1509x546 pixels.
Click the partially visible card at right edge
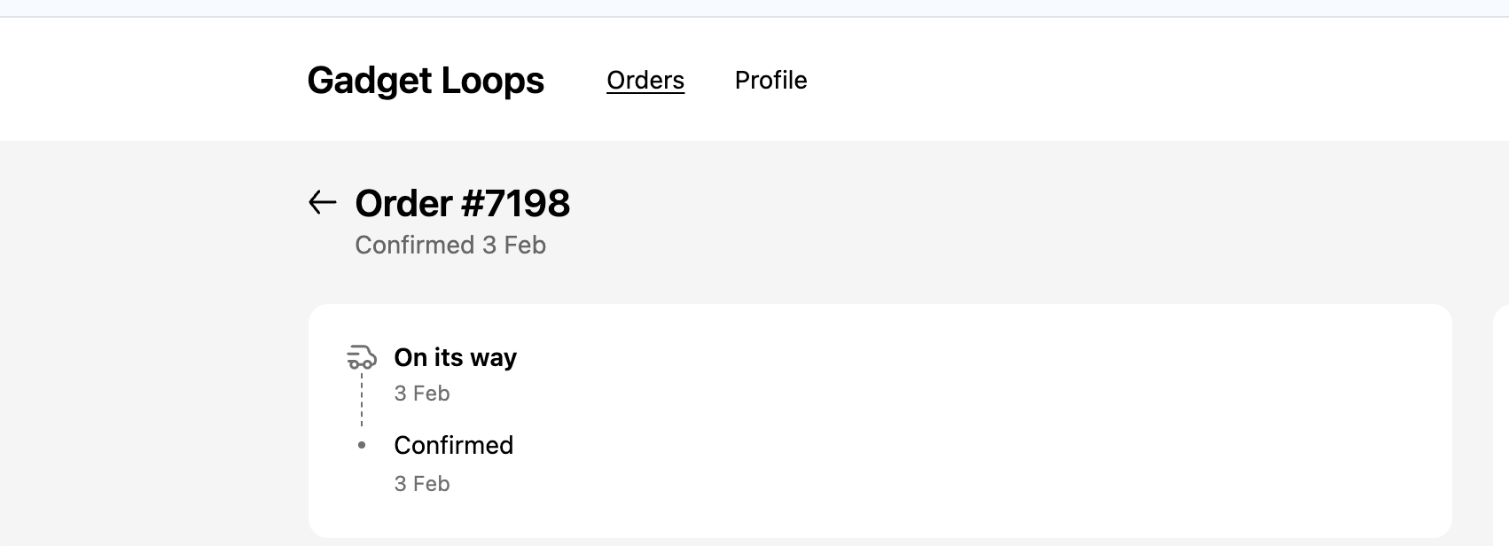click(x=1502, y=425)
